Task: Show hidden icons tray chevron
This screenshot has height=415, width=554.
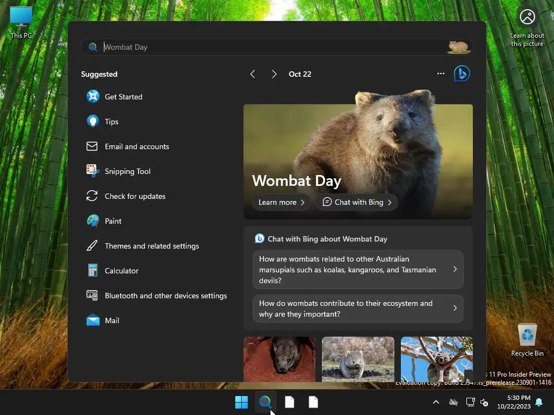Action: (x=436, y=402)
